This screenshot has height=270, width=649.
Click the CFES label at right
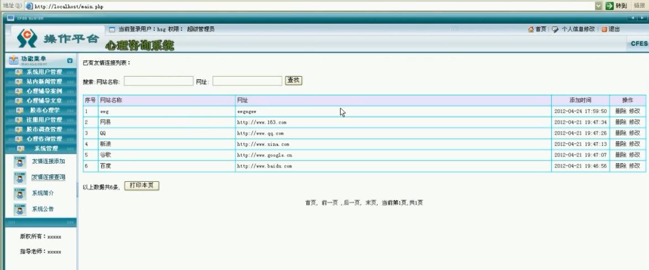pos(639,44)
